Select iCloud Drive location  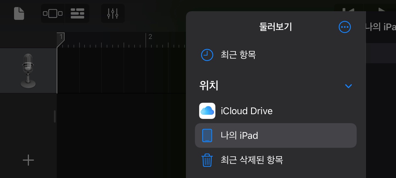tap(276, 111)
